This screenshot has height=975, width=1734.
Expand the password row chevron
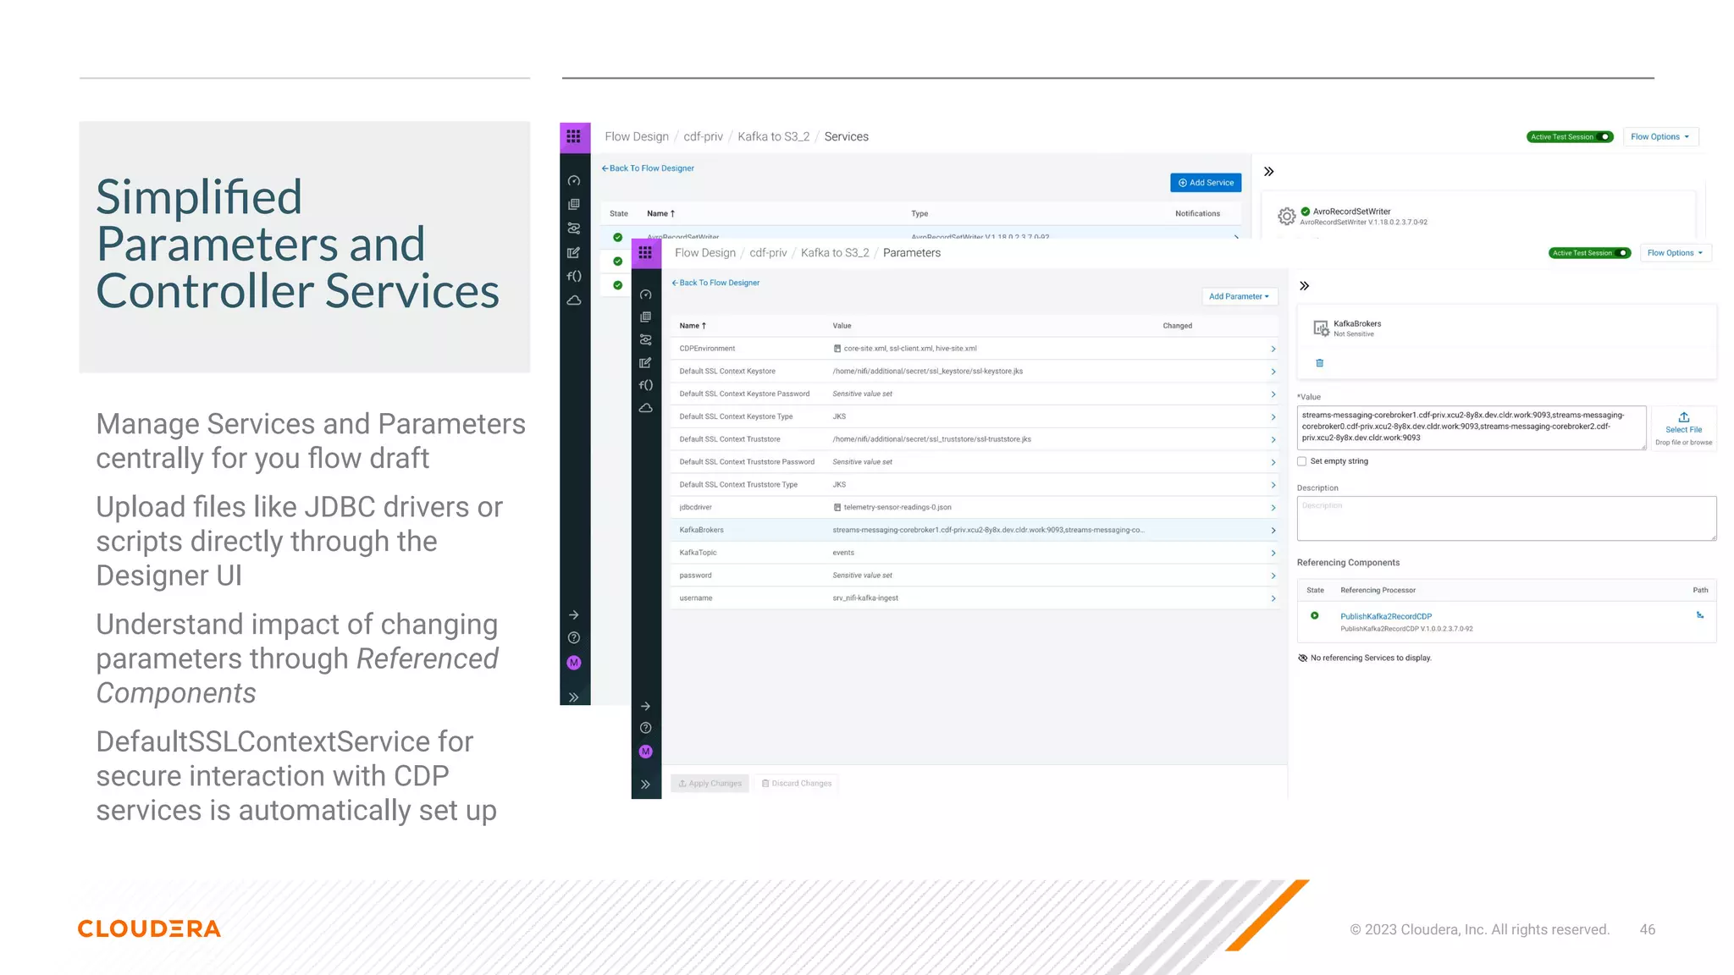1273,576
